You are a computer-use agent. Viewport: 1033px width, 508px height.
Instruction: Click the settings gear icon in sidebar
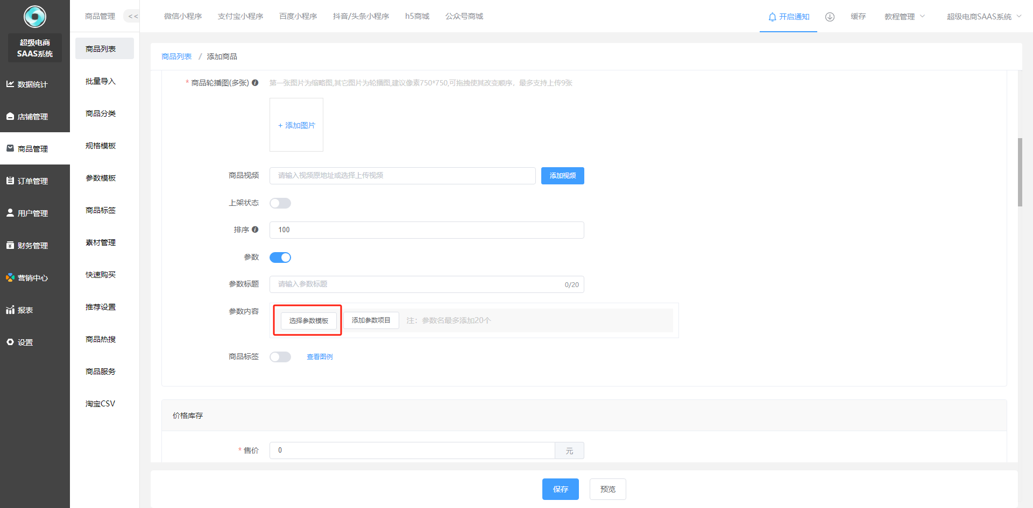click(x=10, y=342)
